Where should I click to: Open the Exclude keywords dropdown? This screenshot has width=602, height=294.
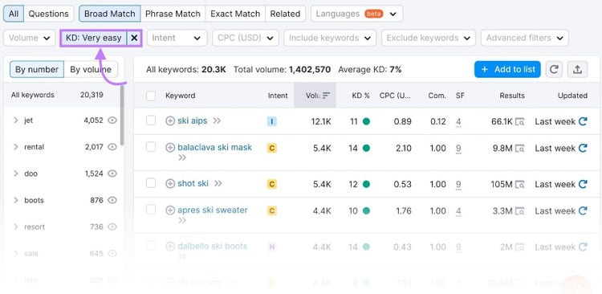(x=429, y=38)
